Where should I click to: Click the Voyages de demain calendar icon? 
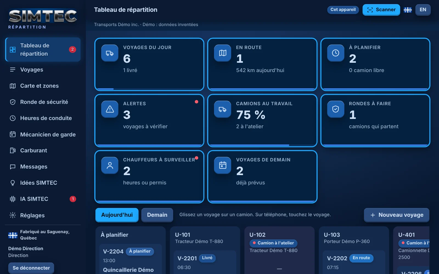coord(223,165)
